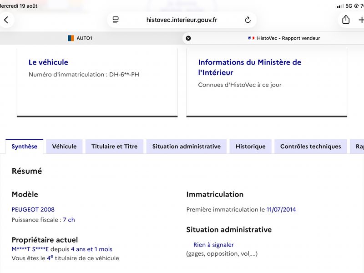Click the owner name M****T S****E
Image resolution: width=364 pixels, height=273 pixels.
(x=30, y=249)
